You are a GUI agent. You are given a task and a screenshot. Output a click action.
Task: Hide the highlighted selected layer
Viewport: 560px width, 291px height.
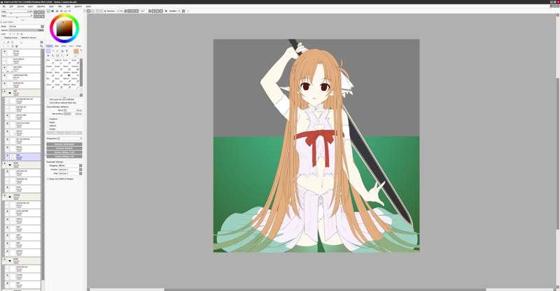(8, 156)
